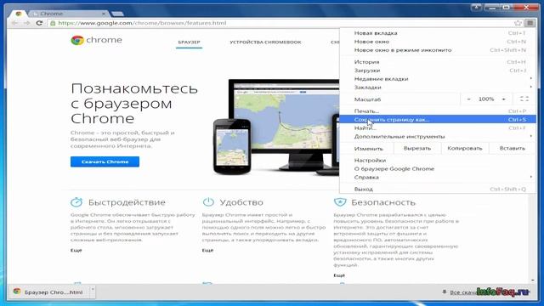Choose Сохранить страницу как...
544x306 pixels.
[x=439, y=120]
